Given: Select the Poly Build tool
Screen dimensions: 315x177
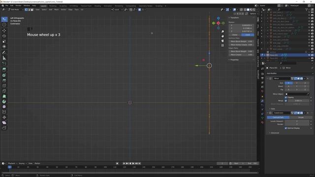Looking at the screenshot, I should [4, 96].
